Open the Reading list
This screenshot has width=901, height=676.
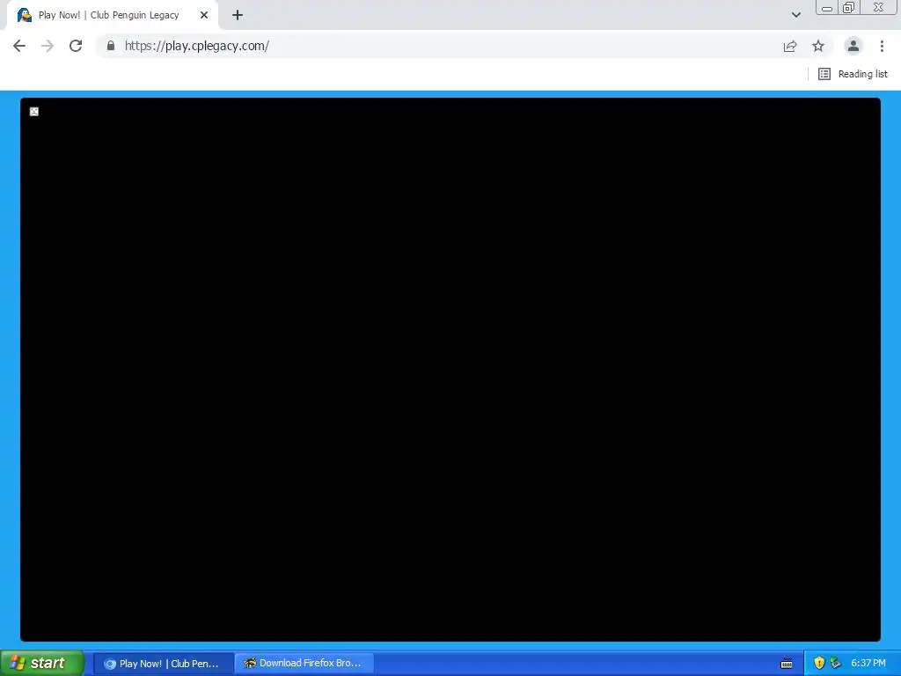pyautogui.click(x=853, y=74)
